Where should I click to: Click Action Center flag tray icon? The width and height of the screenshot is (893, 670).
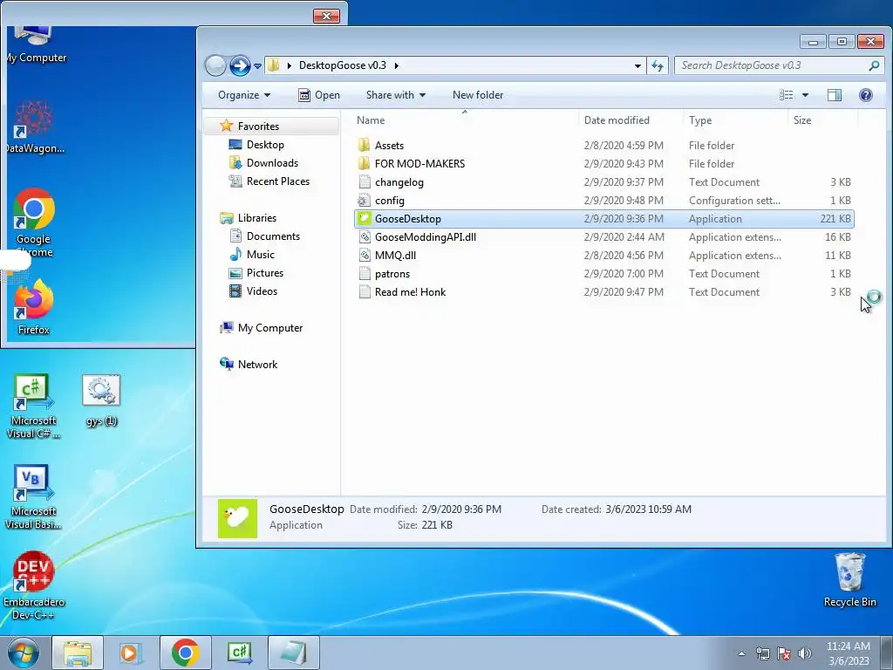(x=784, y=653)
